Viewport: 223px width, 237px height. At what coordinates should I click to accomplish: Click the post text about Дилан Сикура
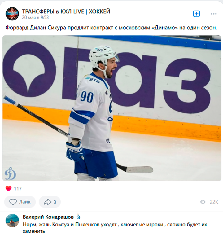tap(111, 28)
